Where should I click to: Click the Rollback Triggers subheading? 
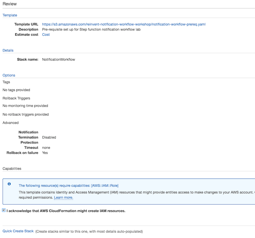(x=16, y=98)
